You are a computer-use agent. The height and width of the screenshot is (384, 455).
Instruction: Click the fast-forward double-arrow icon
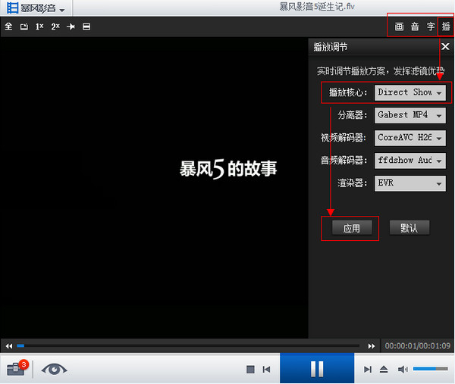click(372, 345)
